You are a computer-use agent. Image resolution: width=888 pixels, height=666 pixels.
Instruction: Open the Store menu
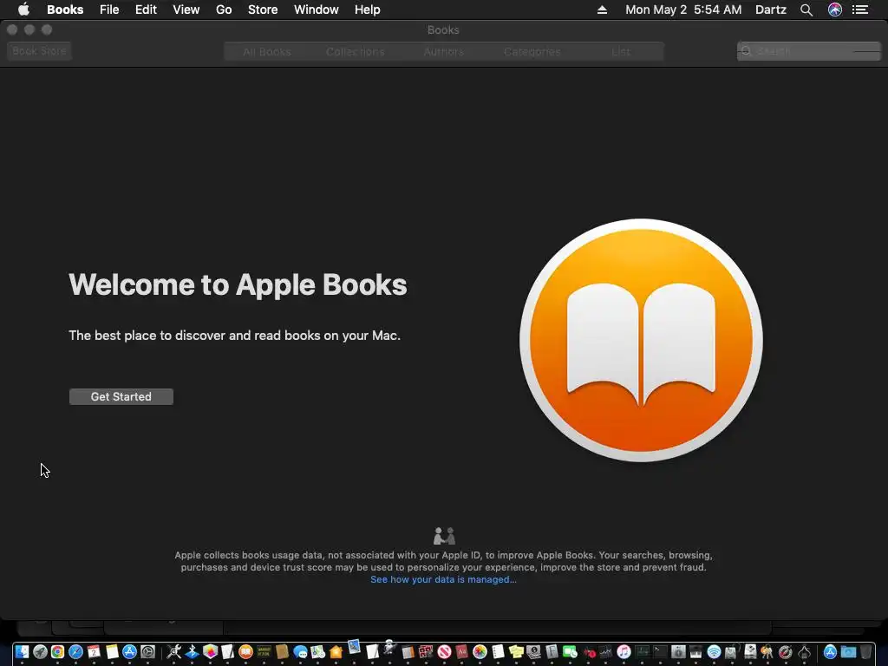click(263, 10)
